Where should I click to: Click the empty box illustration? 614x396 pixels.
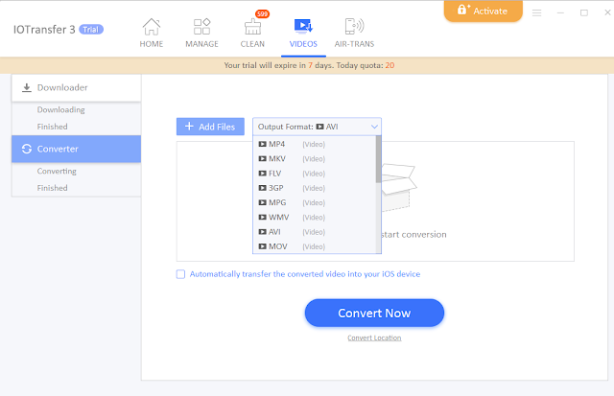[397, 187]
